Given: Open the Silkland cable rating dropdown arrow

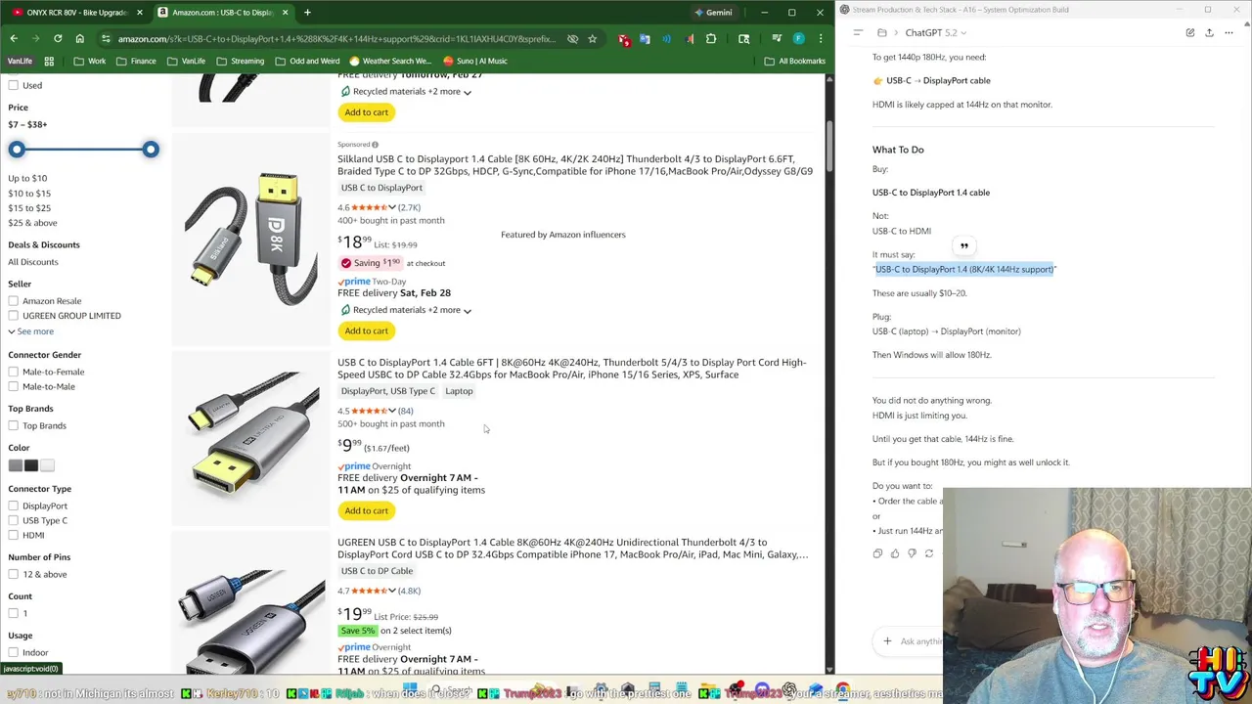Looking at the screenshot, I should coord(392,207).
